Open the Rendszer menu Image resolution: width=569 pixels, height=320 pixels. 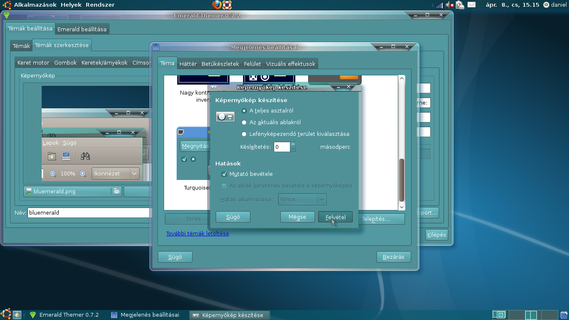click(100, 5)
